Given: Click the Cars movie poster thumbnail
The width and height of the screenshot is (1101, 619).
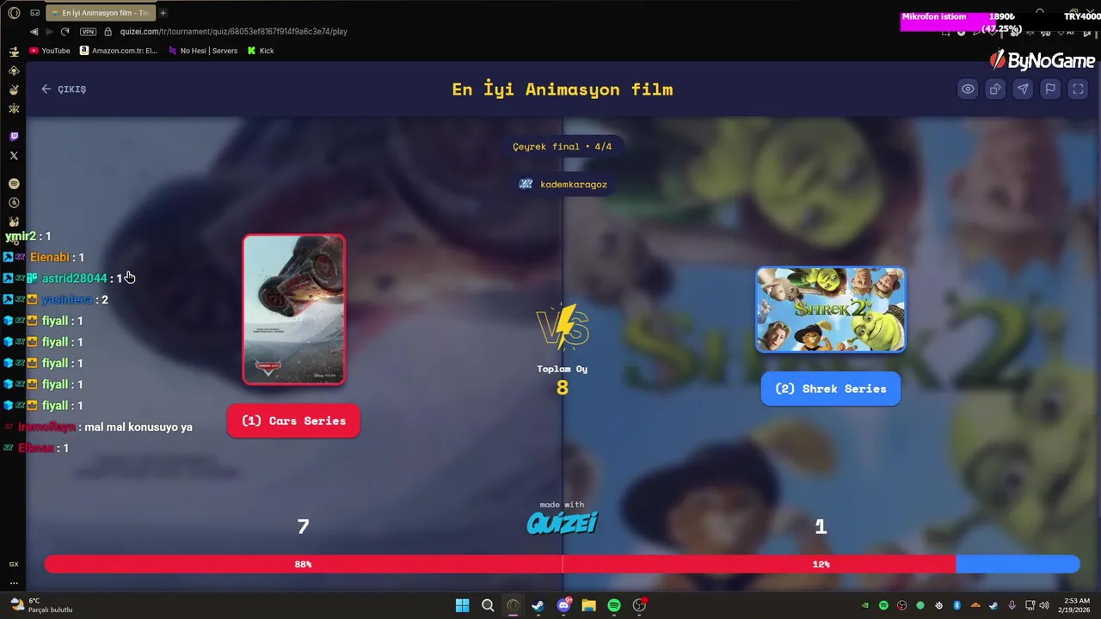Looking at the screenshot, I should click(293, 309).
